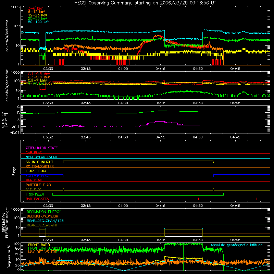Viewport: 274px width, 274px height.
Task: Click the first BAD_PACKETS red spike near 04:30
Action: (199, 199)
